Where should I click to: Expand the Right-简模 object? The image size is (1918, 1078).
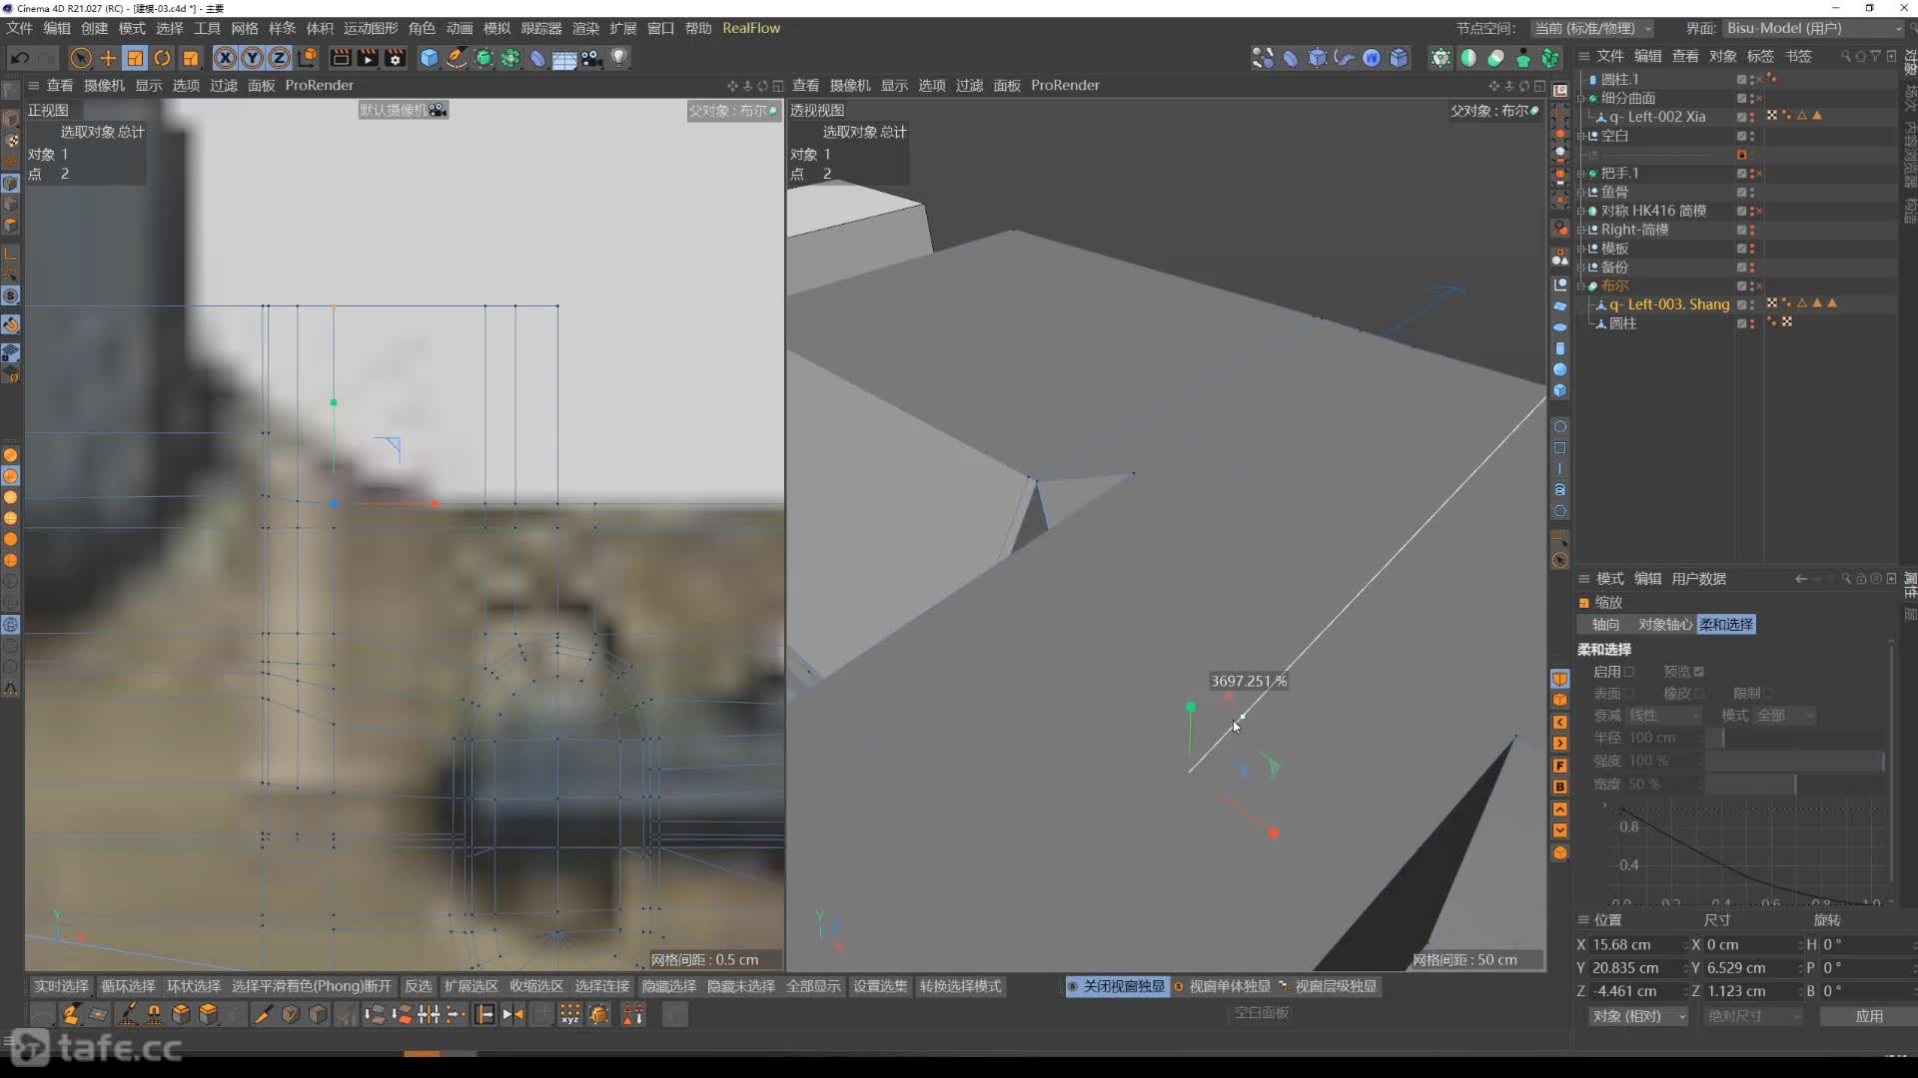tap(1581, 230)
